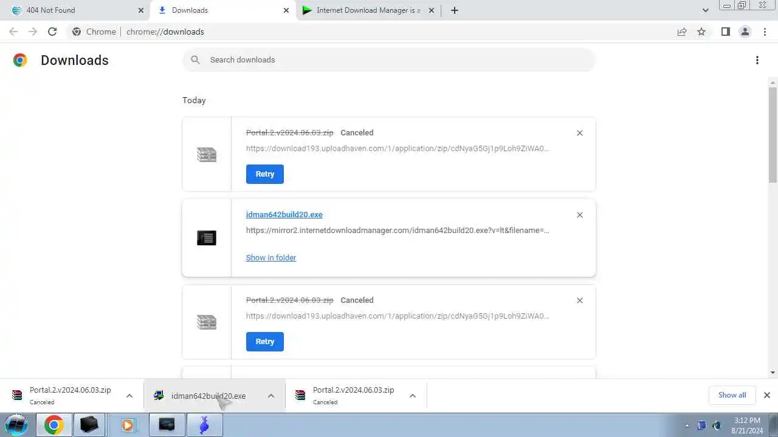This screenshot has height=437, width=778.
Task: Click the Search downloads field
Action: [389, 59]
